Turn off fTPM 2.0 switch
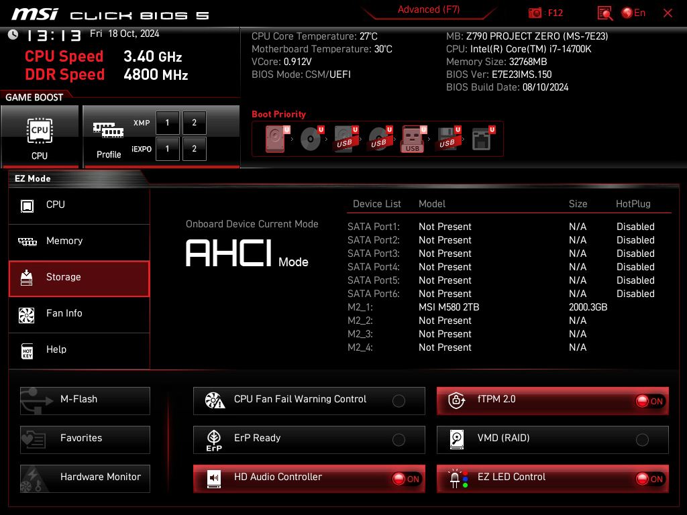Image resolution: width=687 pixels, height=515 pixels. pyautogui.click(x=650, y=401)
